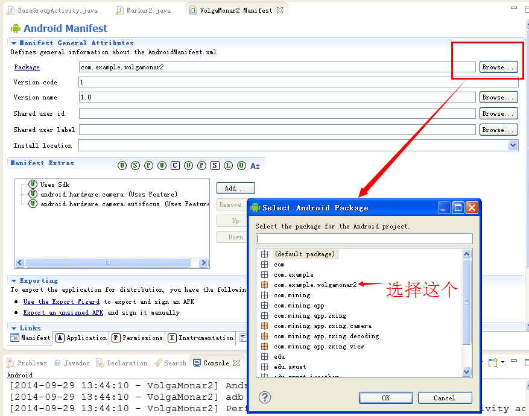Click the console toolbar icon beside the Console tab
Viewport: 529px width, 416px height.
(x=493, y=362)
